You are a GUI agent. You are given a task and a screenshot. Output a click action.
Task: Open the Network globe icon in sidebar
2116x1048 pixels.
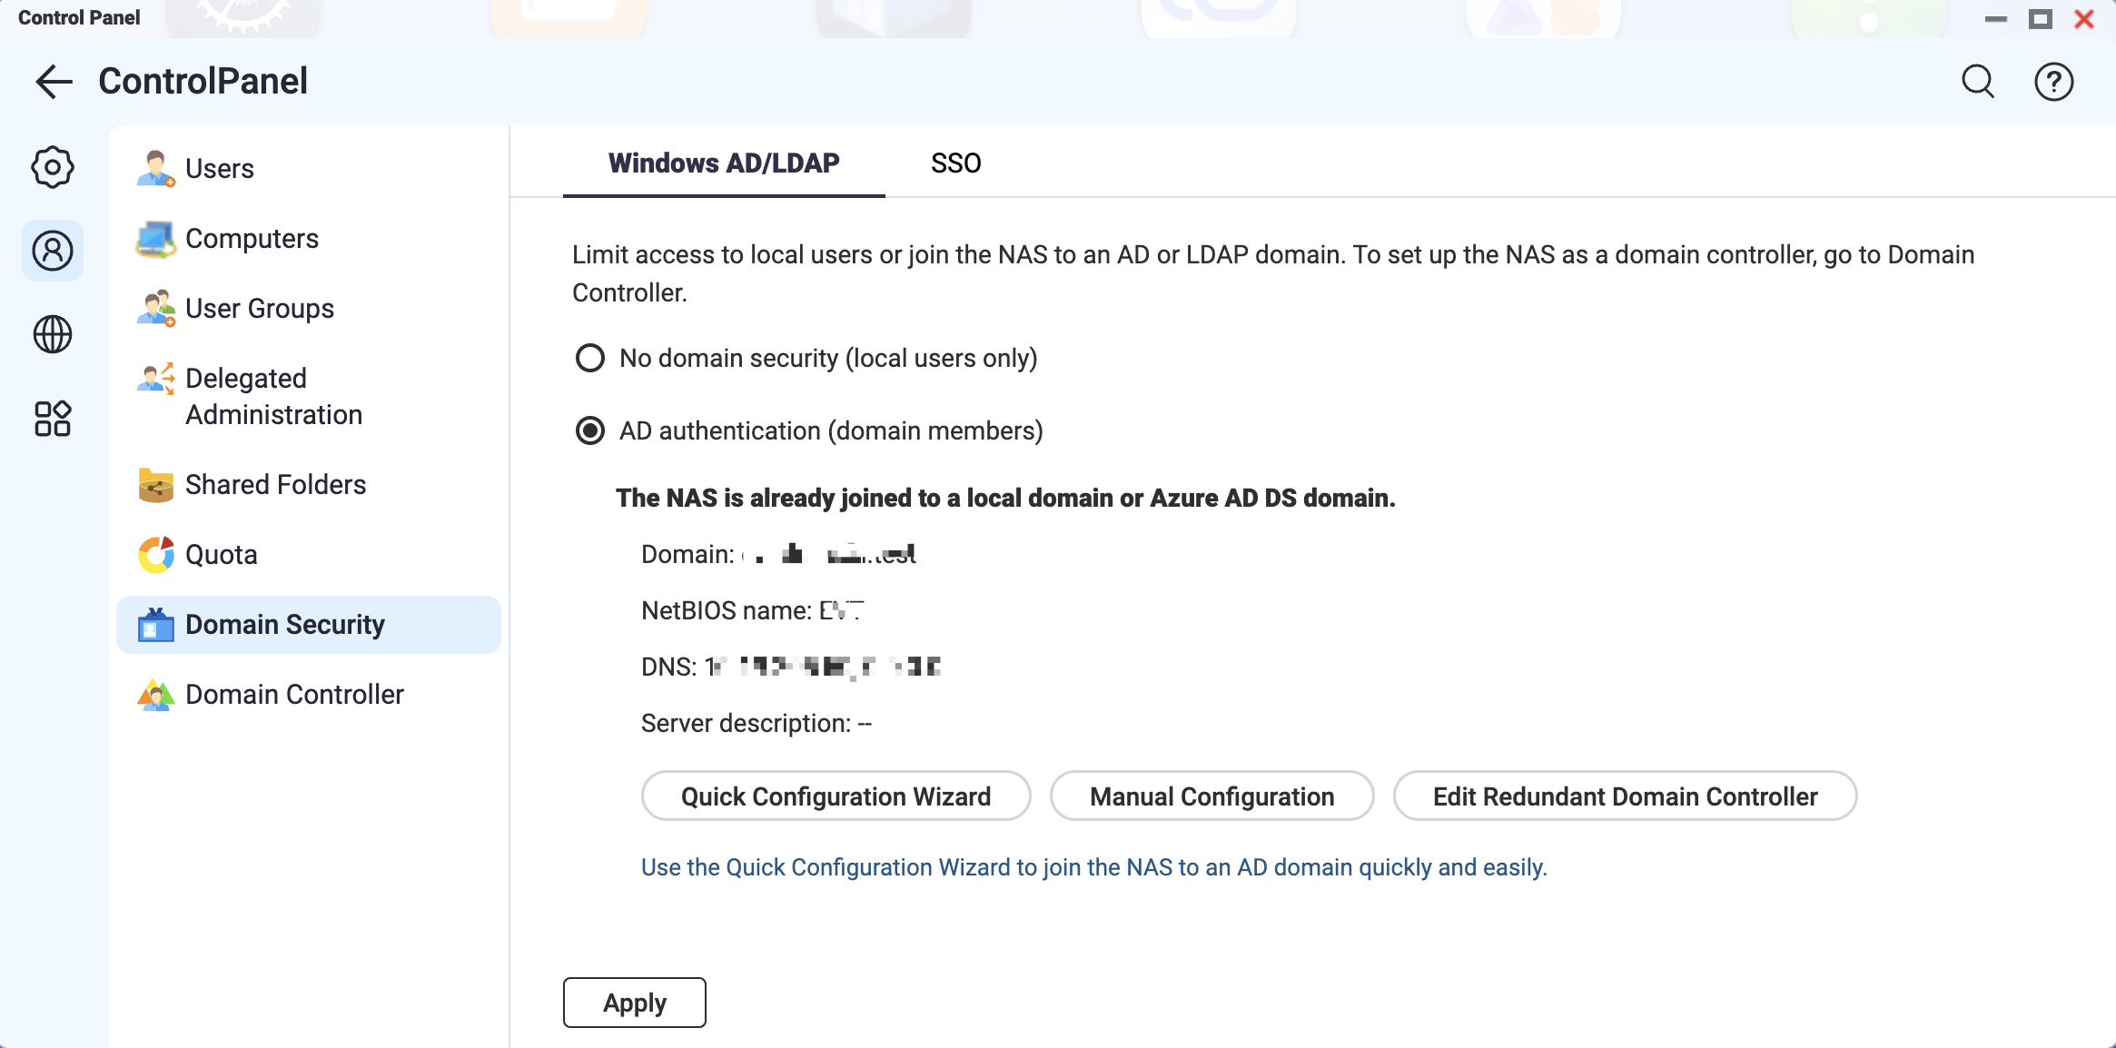point(53,334)
